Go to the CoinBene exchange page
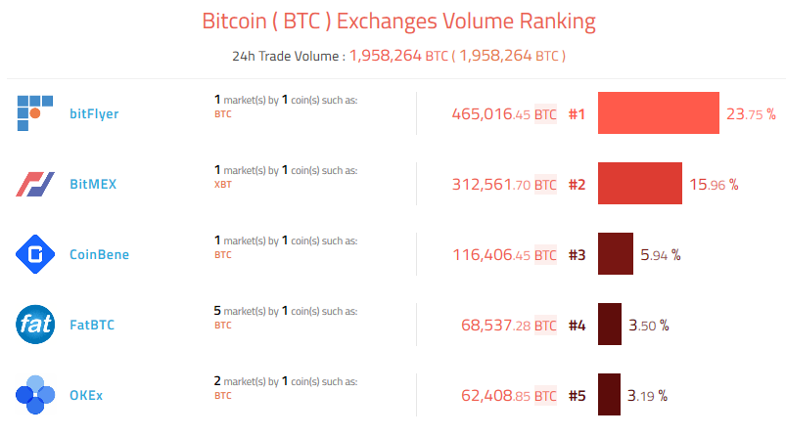786x436 pixels. [99, 255]
